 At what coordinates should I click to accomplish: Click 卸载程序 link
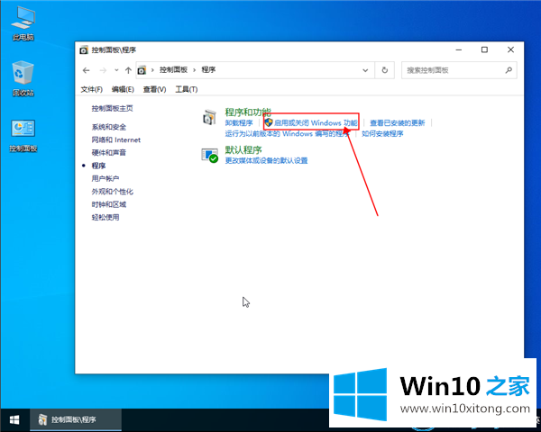(239, 123)
